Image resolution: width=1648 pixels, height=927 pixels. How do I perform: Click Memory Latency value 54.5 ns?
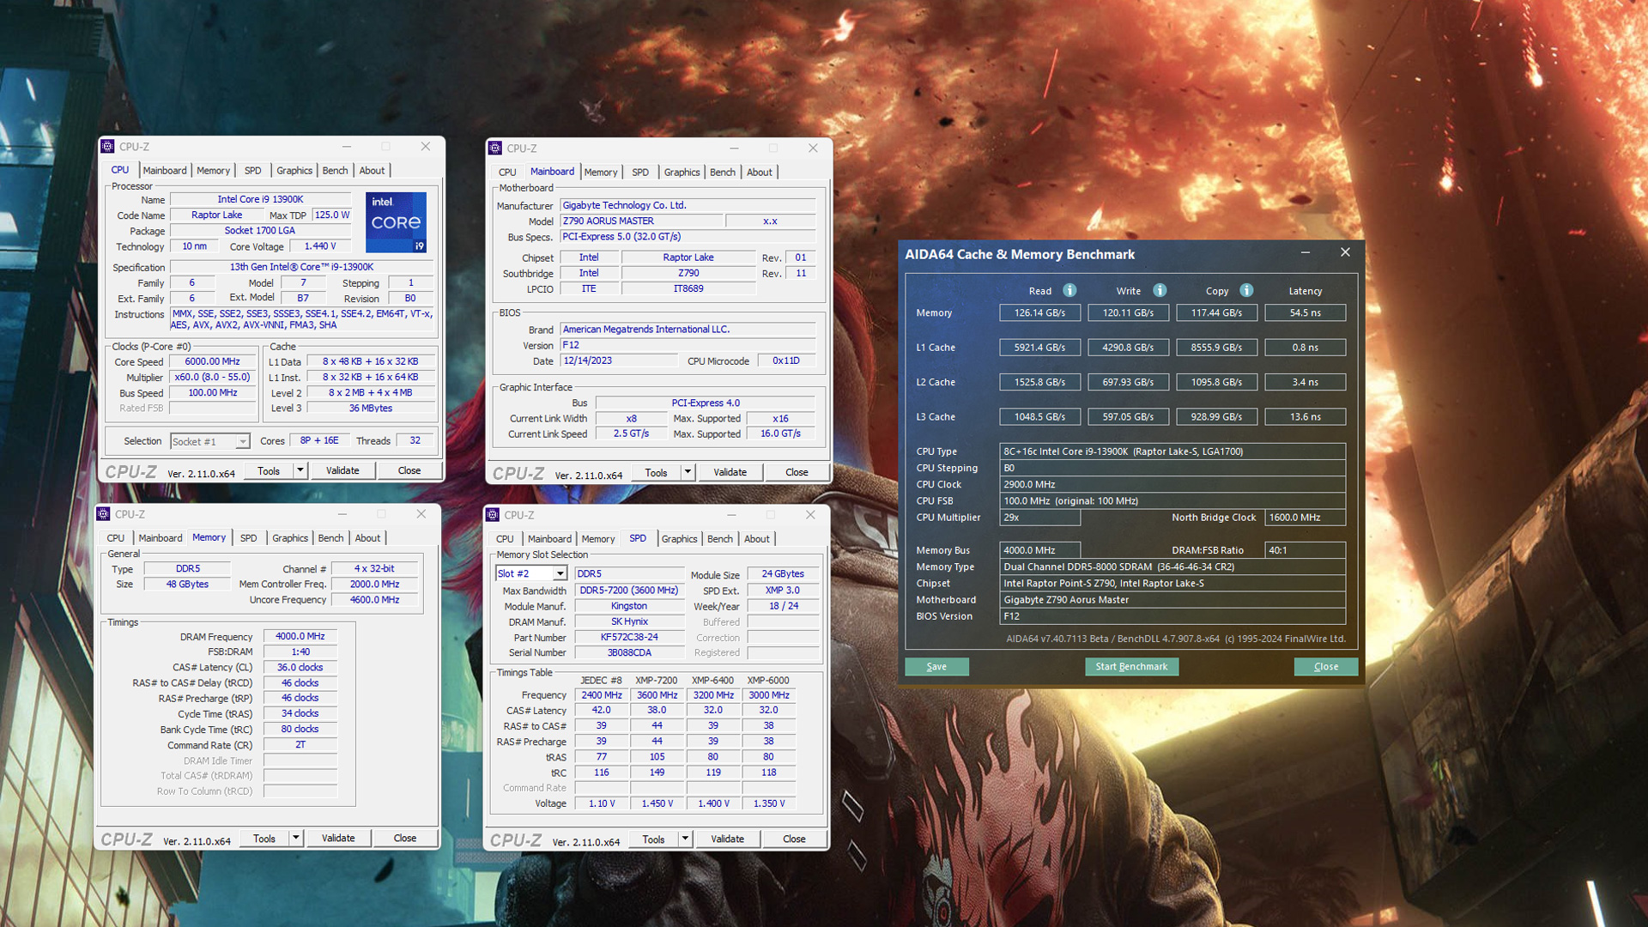[1305, 313]
